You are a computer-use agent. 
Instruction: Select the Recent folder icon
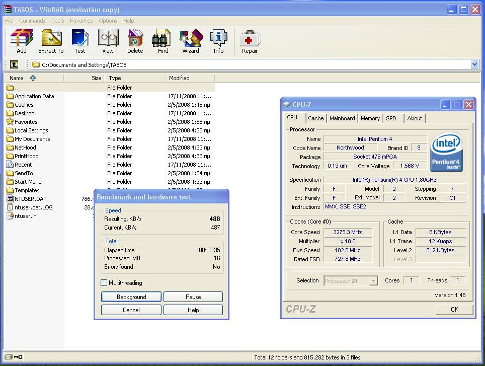10,165
